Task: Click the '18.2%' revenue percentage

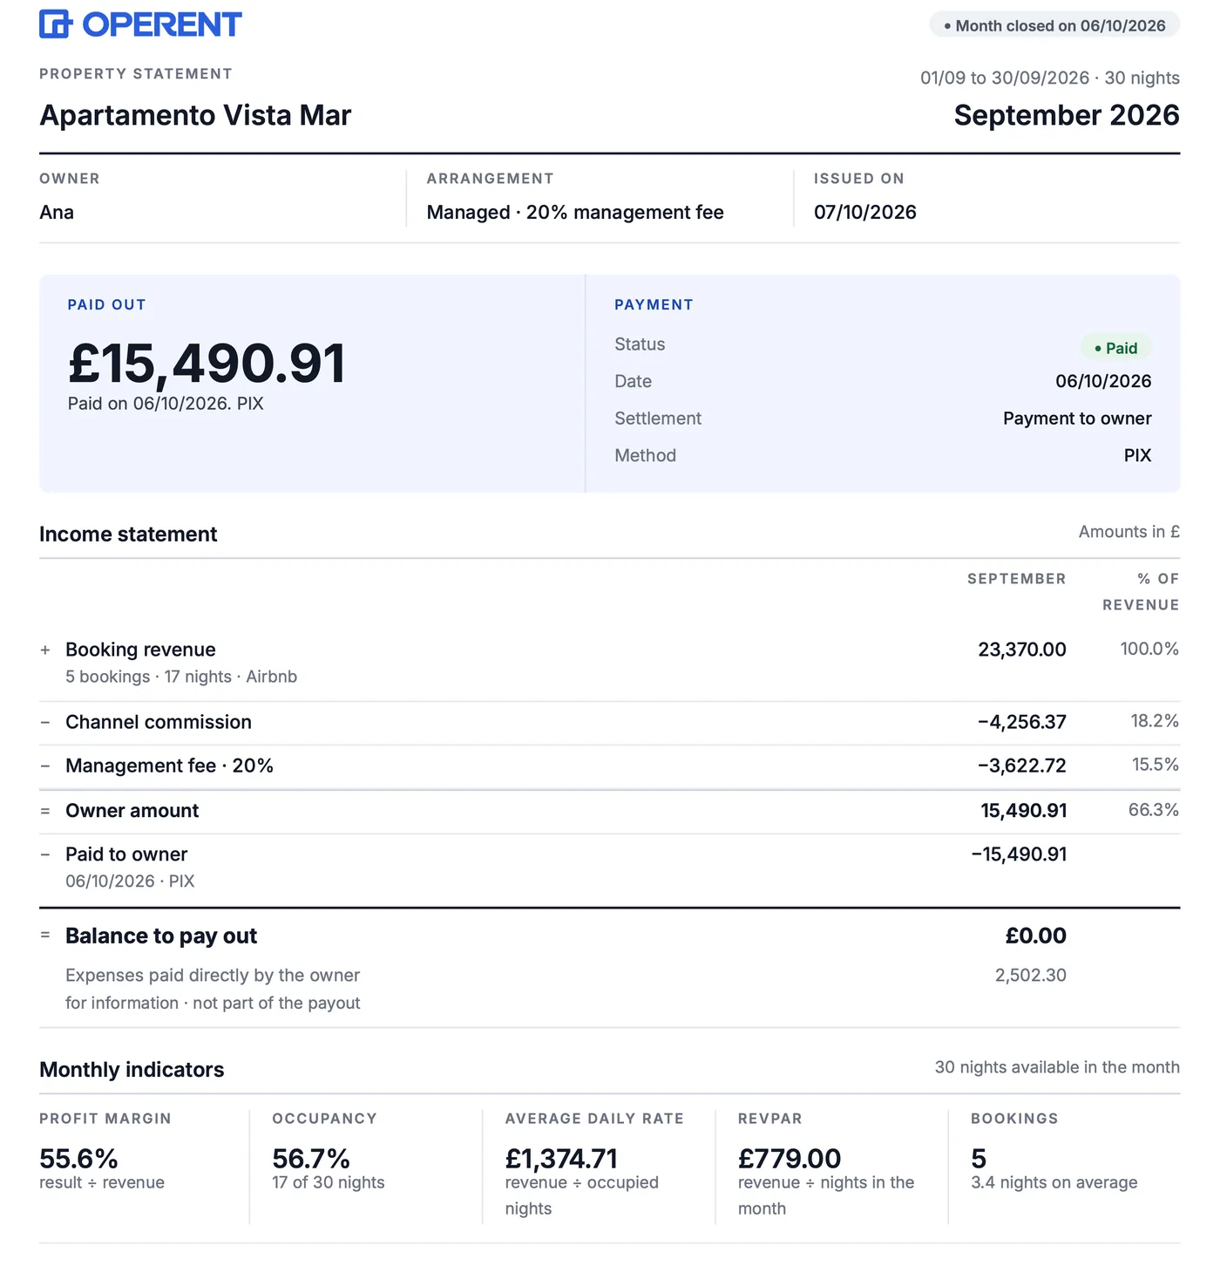Action: tap(1155, 721)
